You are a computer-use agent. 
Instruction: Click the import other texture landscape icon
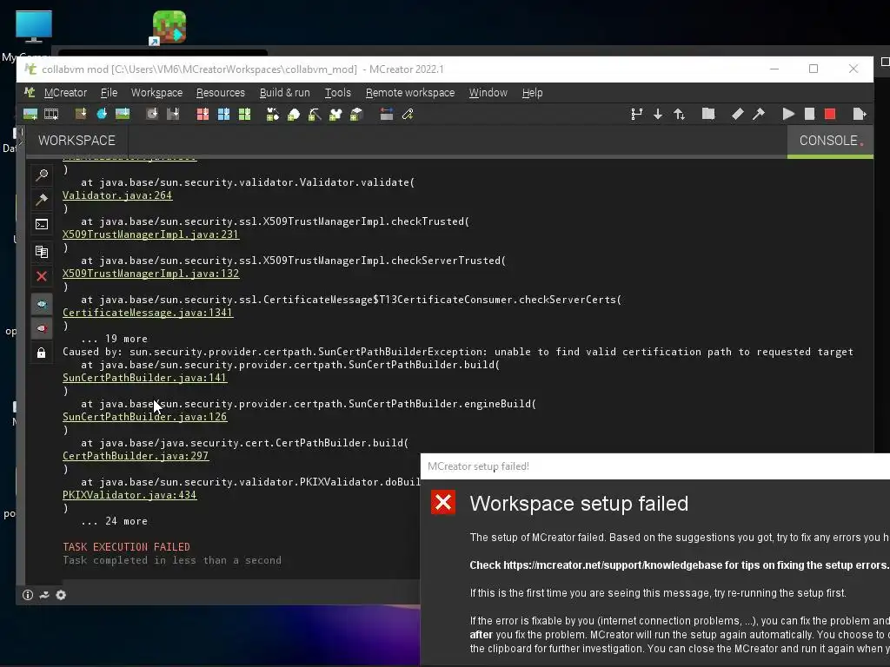(123, 115)
